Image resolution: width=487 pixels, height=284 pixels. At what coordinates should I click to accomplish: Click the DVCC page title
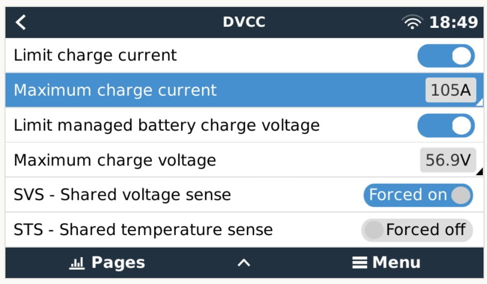pyautogui.click(x=244, y=22)
